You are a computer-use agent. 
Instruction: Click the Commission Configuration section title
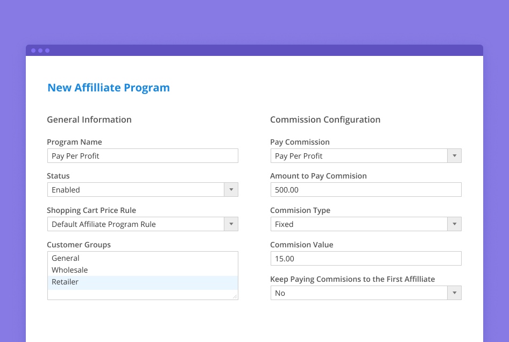(x=325, y=119)
